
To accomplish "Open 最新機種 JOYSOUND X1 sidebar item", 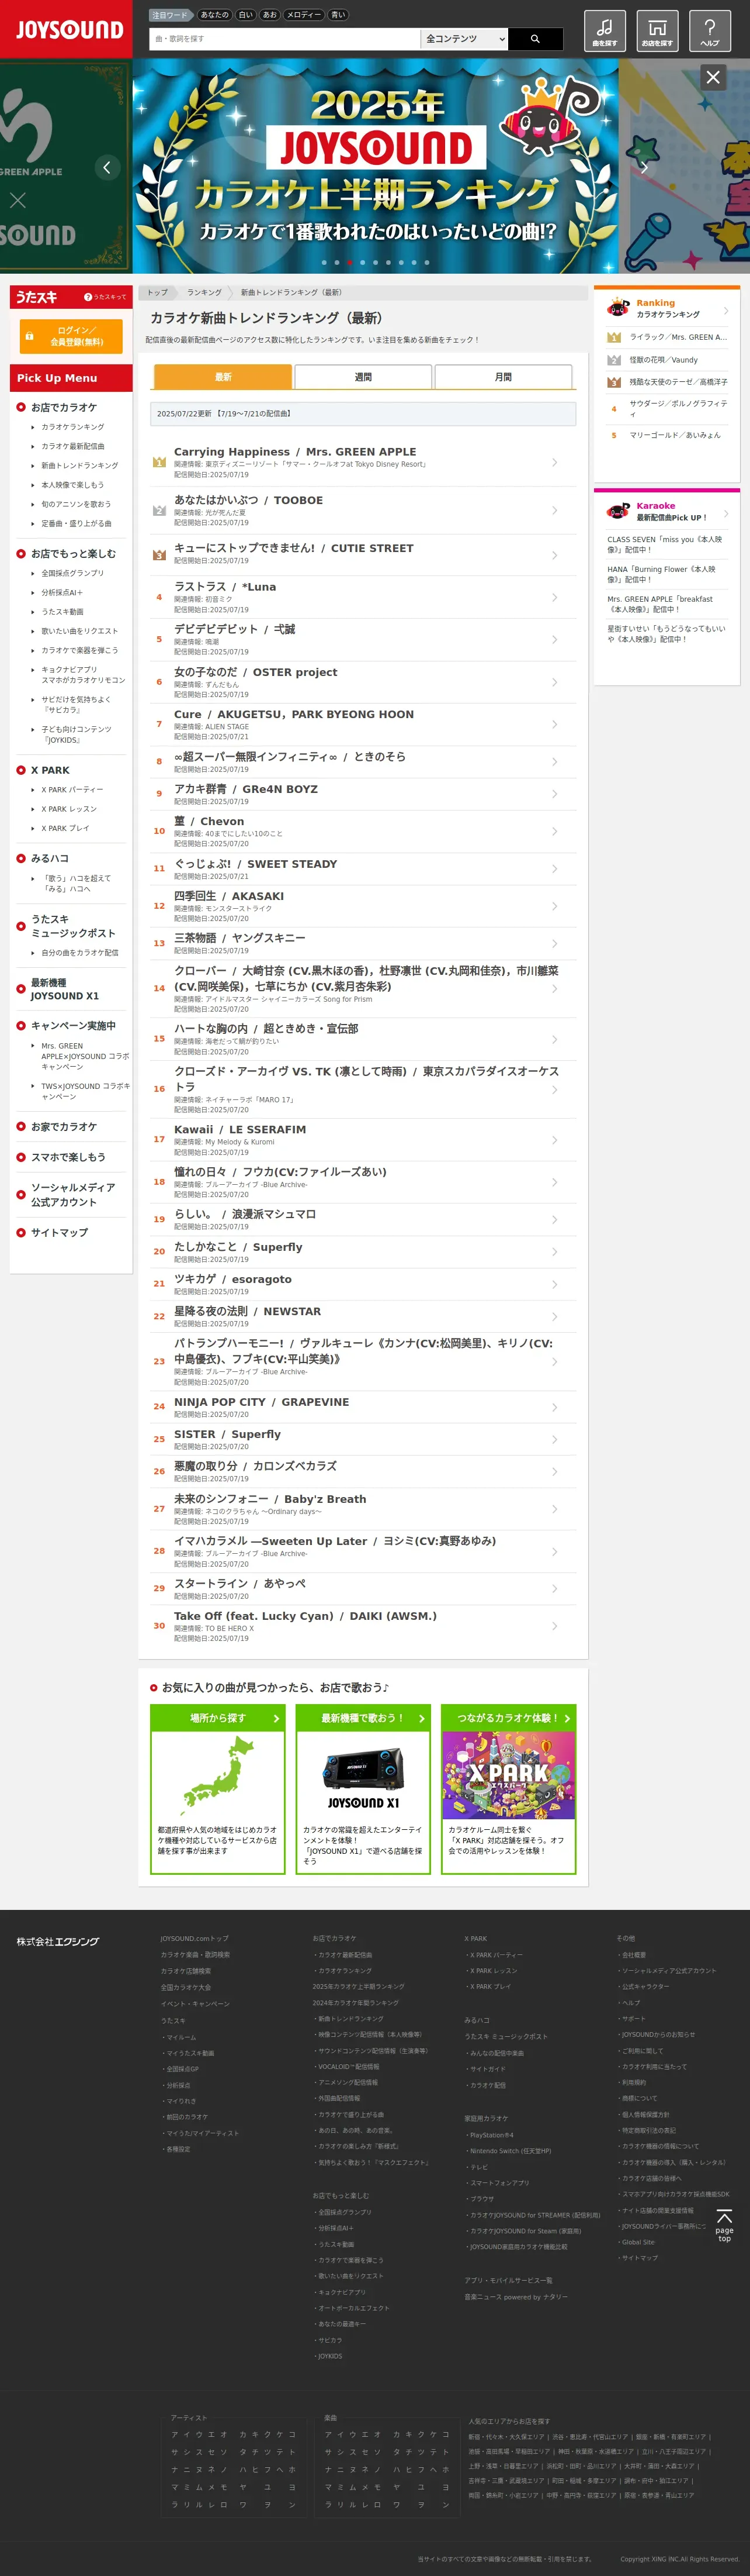I will pos(65,989).
